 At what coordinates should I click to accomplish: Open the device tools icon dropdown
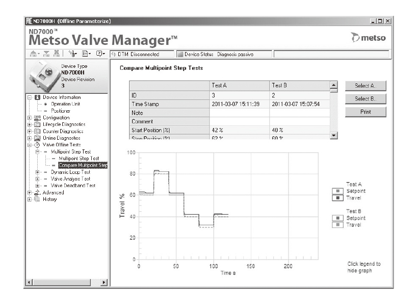72,54
